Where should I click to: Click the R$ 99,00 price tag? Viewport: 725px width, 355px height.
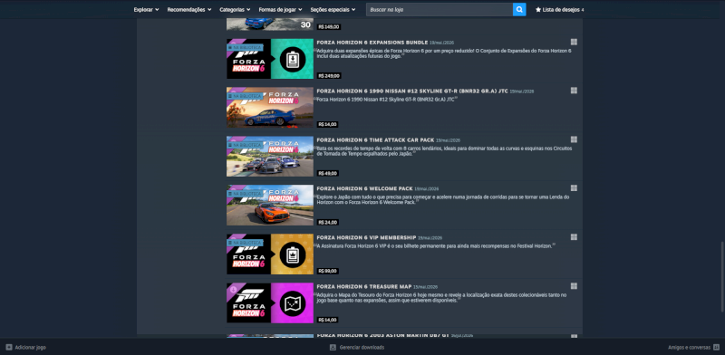tap(328, 271)
